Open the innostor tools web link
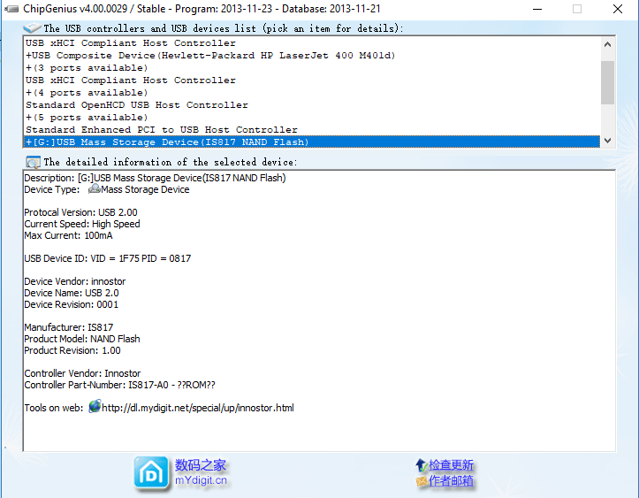The image size is (639, 498). 198,408
